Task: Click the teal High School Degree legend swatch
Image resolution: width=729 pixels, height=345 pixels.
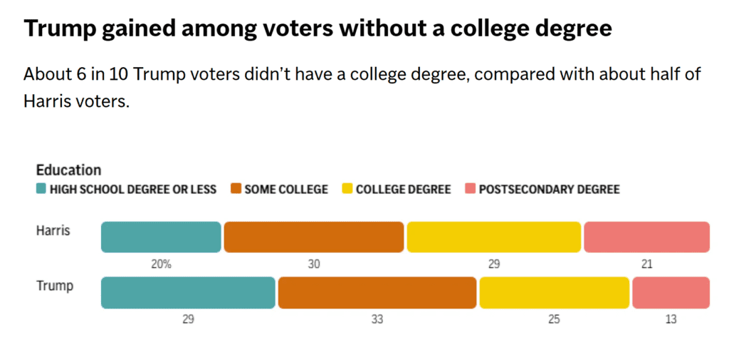Action: (41, 190)
